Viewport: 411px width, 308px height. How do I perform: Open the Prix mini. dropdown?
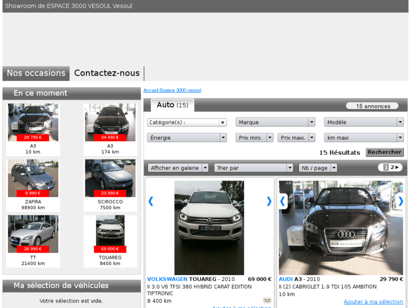point(254,137)
